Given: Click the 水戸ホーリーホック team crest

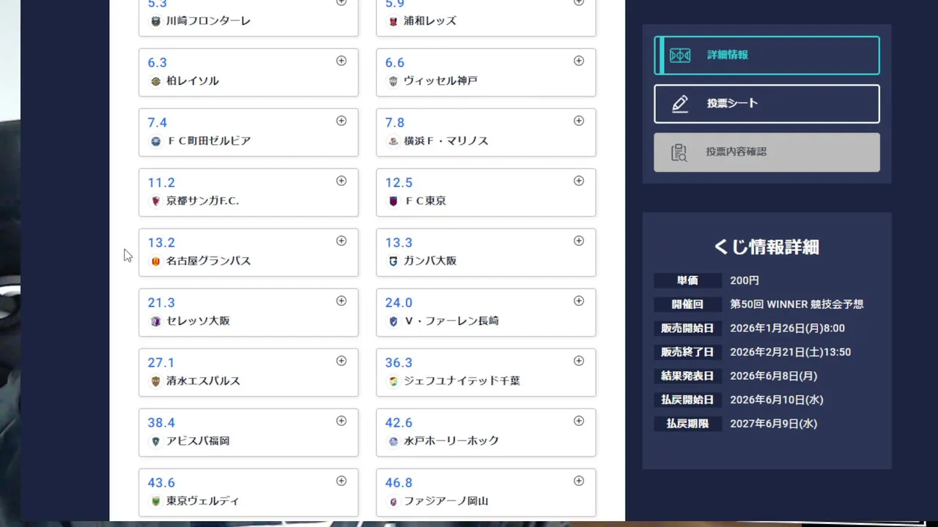Looking at the screenshot, I should (x=394, y=441).
